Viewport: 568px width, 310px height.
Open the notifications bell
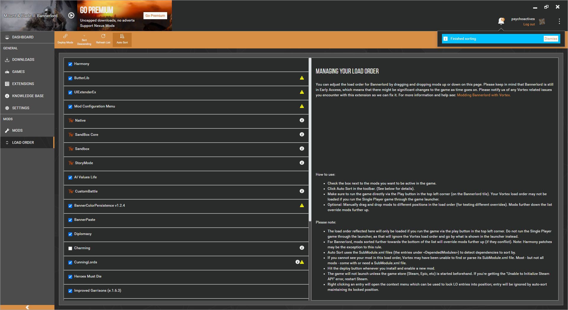pos(501,21)
